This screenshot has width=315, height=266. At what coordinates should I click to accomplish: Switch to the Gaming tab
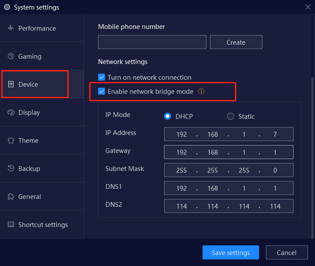[x=42, y=56]
